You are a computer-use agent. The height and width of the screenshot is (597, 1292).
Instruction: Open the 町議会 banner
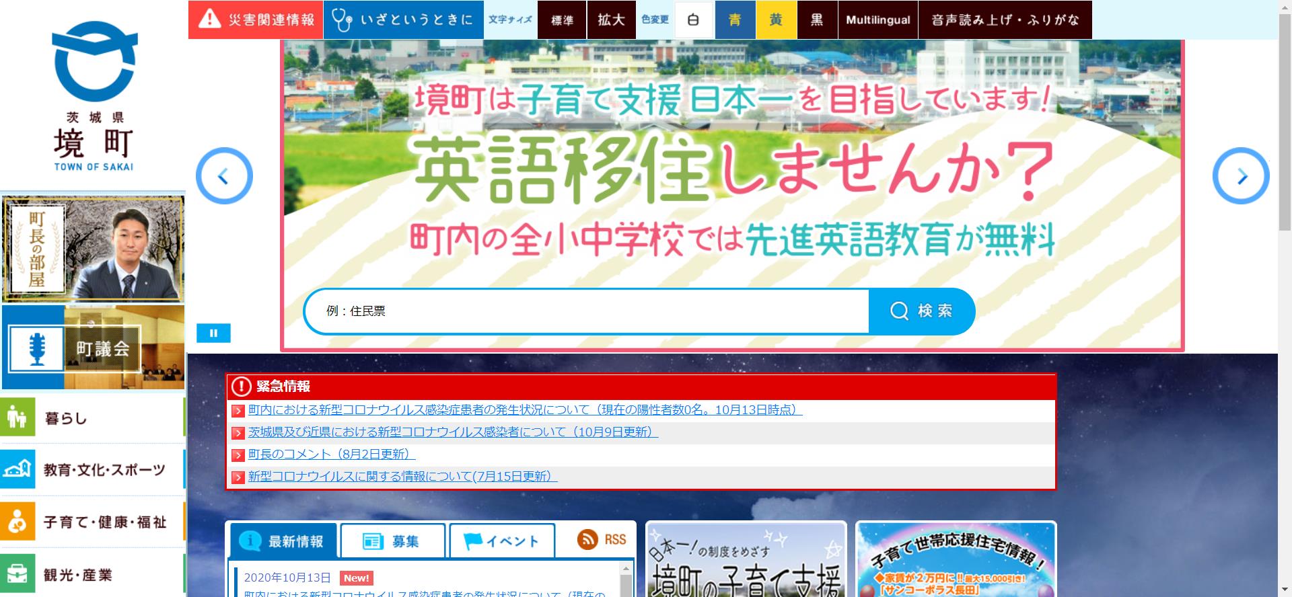click(x=94, y=348)
